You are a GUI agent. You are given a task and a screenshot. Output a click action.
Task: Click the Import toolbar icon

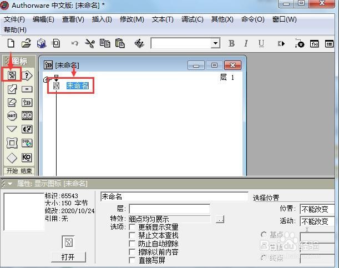[x=56, y=43]
